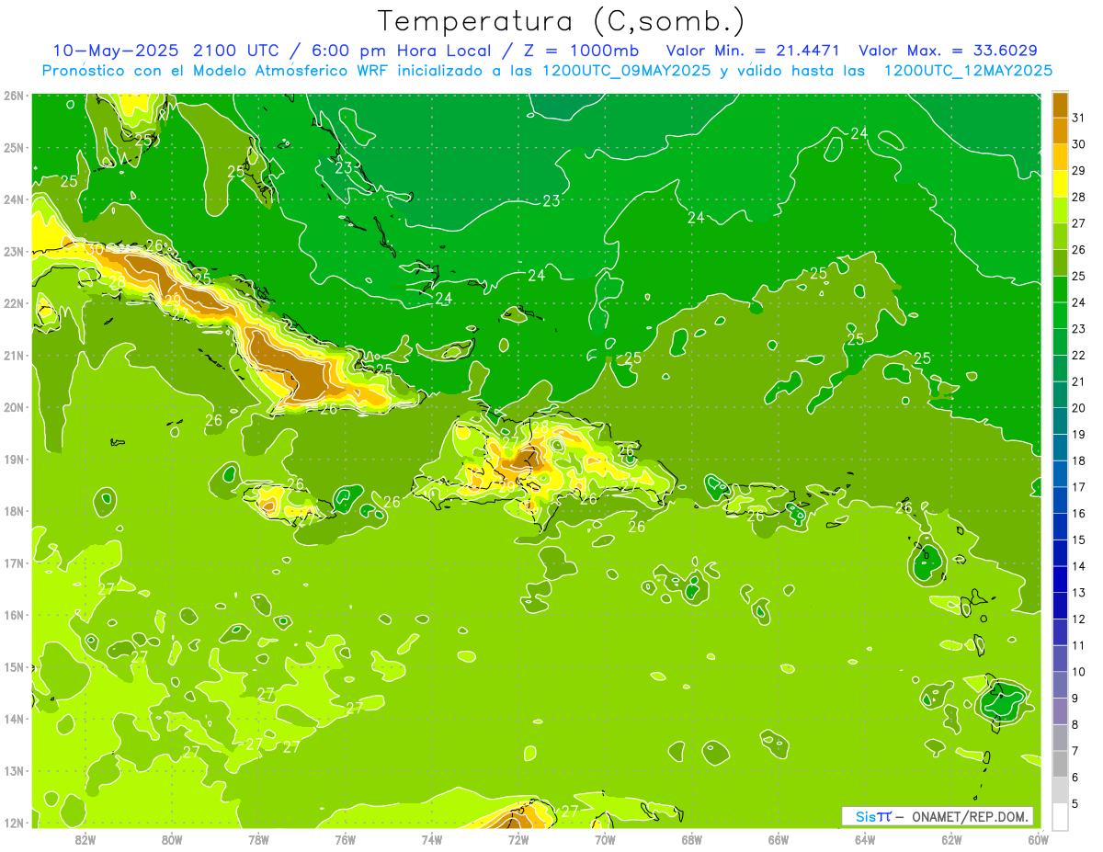Click the latitude axis label '26N'

click(x=14, y=95)
